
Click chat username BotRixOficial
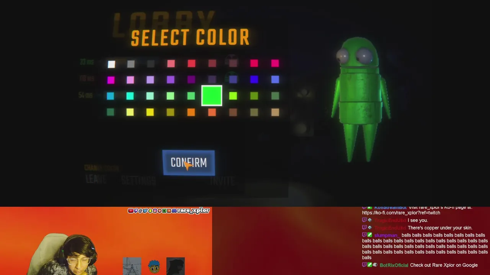[394, 265]
